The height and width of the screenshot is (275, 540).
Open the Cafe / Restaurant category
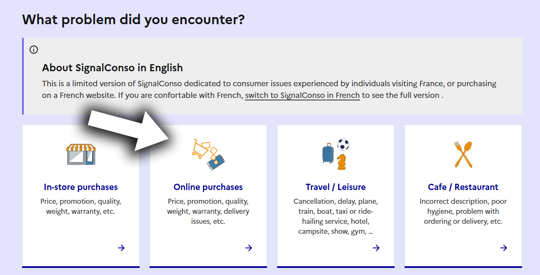click(463, 187)
